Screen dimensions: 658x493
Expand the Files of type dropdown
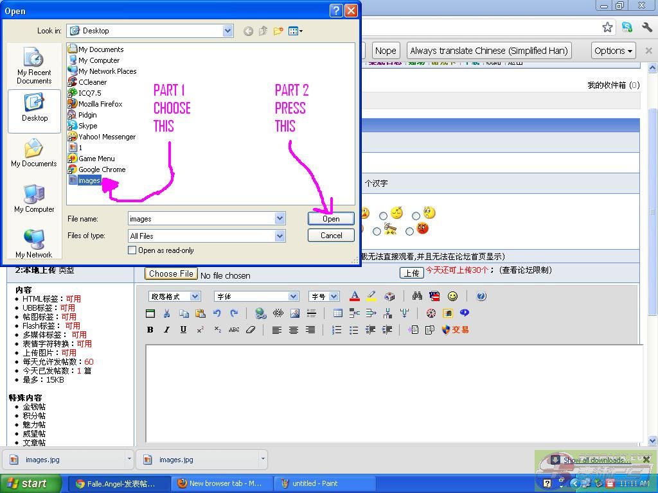coord(280,236)
